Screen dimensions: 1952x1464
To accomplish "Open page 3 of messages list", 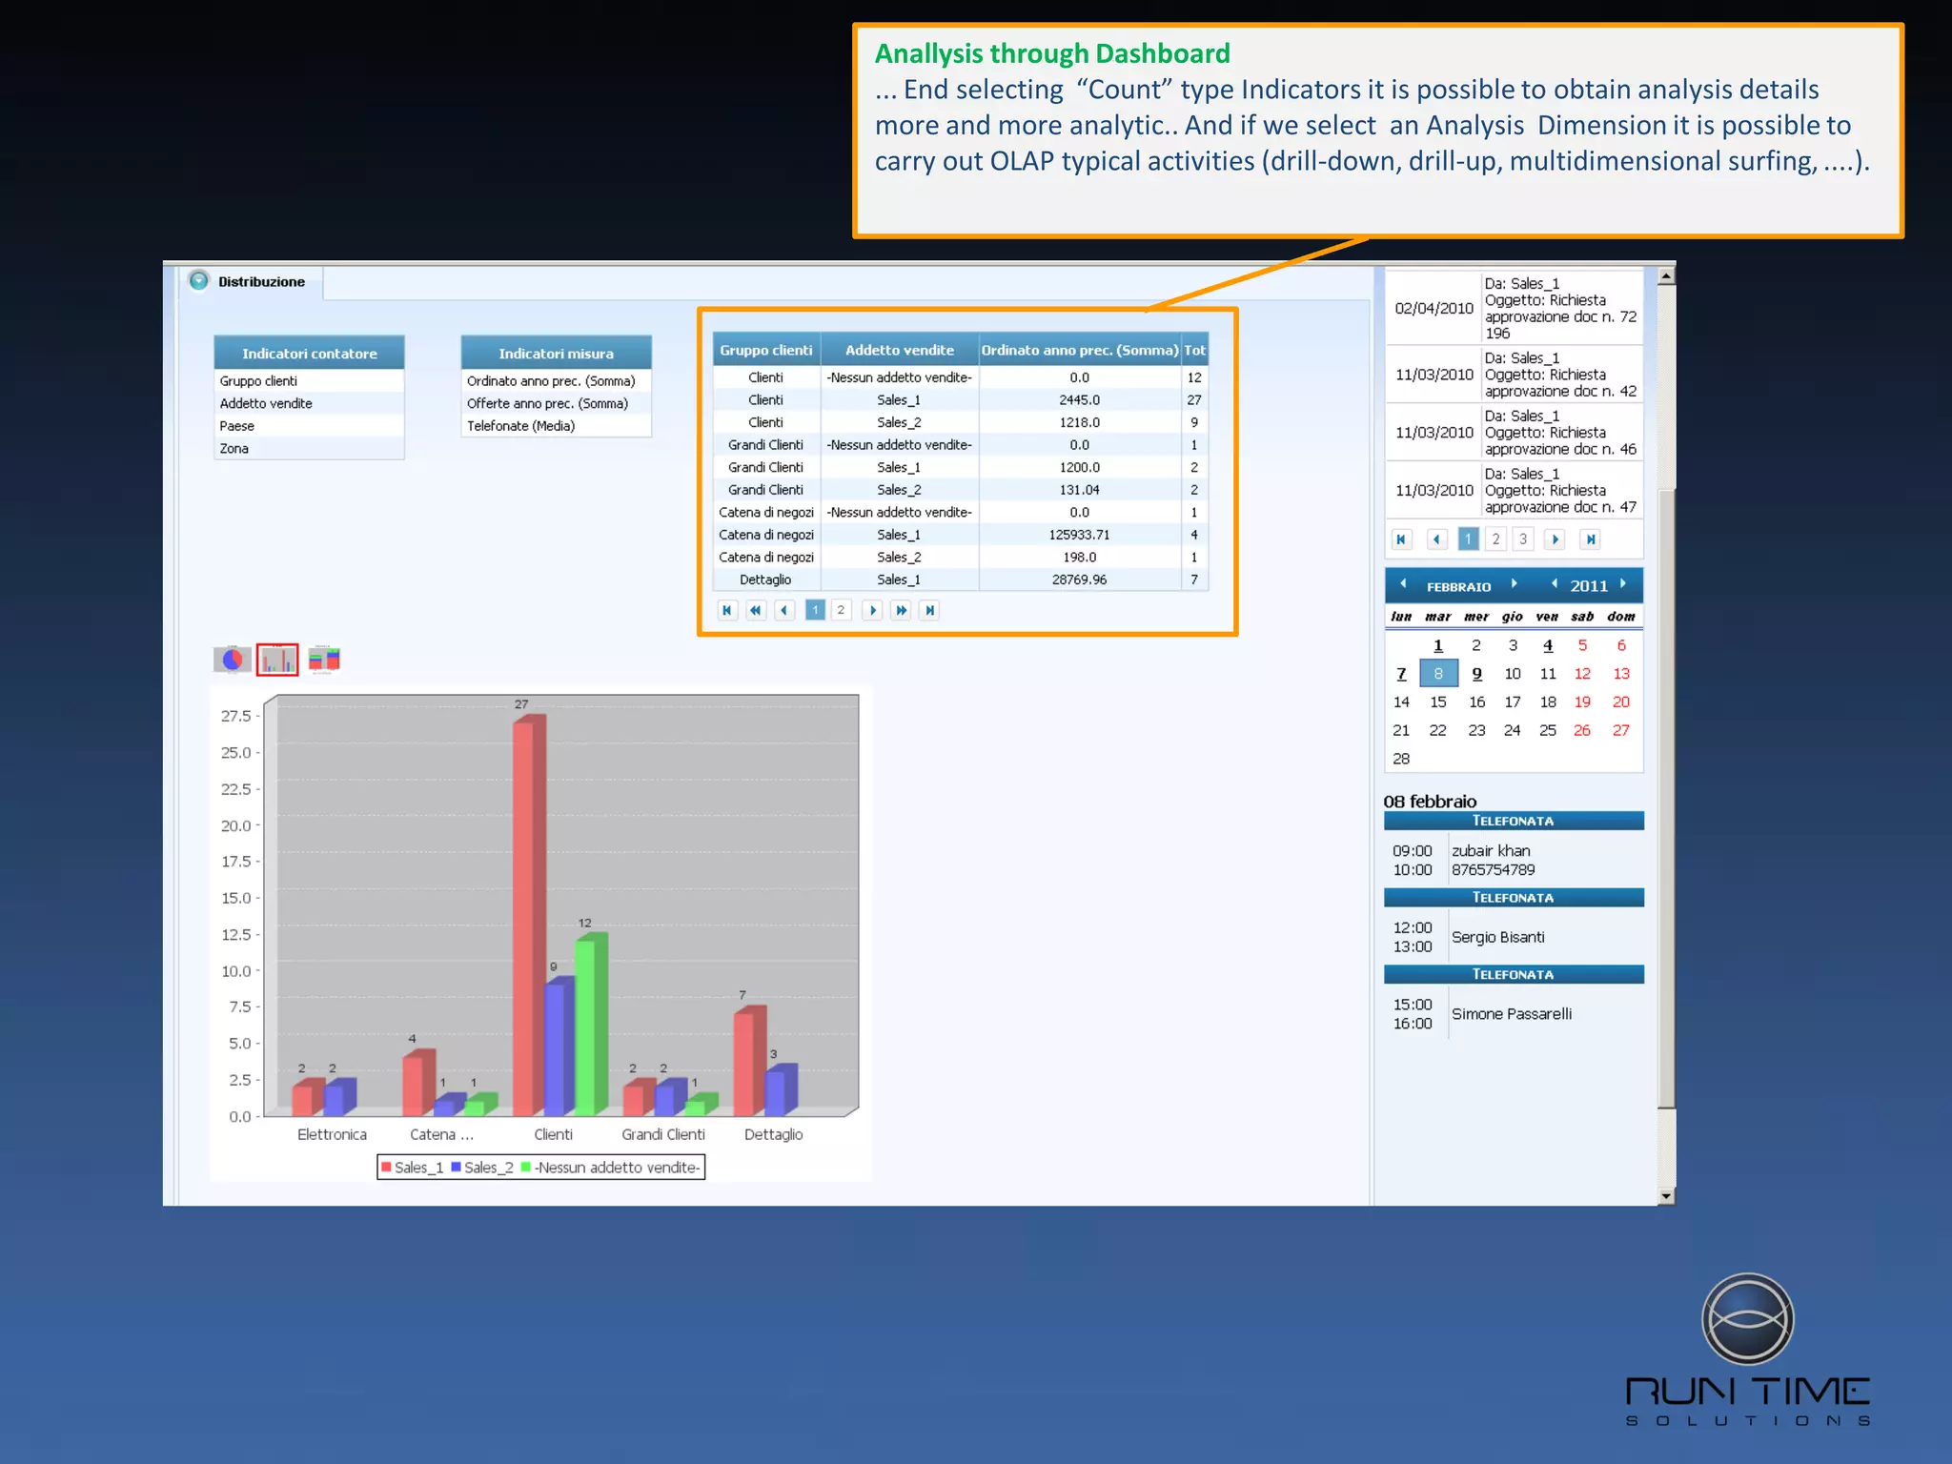I will click(1523, 539).
